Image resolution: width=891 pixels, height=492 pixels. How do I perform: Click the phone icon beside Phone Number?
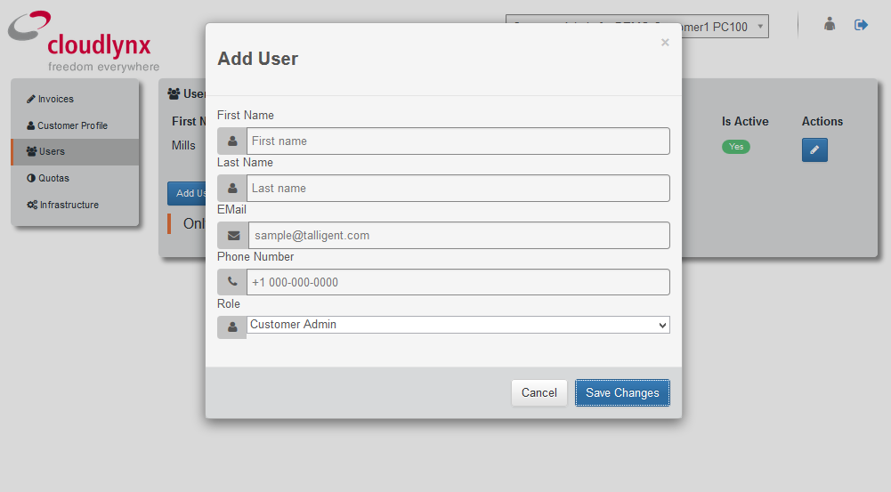click(x=231, y=282)
